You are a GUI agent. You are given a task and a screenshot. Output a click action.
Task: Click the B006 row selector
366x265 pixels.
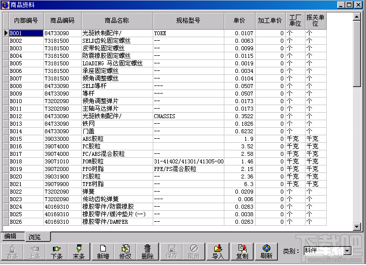pos(6,71)
